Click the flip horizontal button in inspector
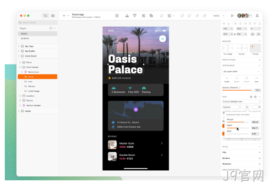This screenshot has height=187, width=270. click(x=253, y=34)
